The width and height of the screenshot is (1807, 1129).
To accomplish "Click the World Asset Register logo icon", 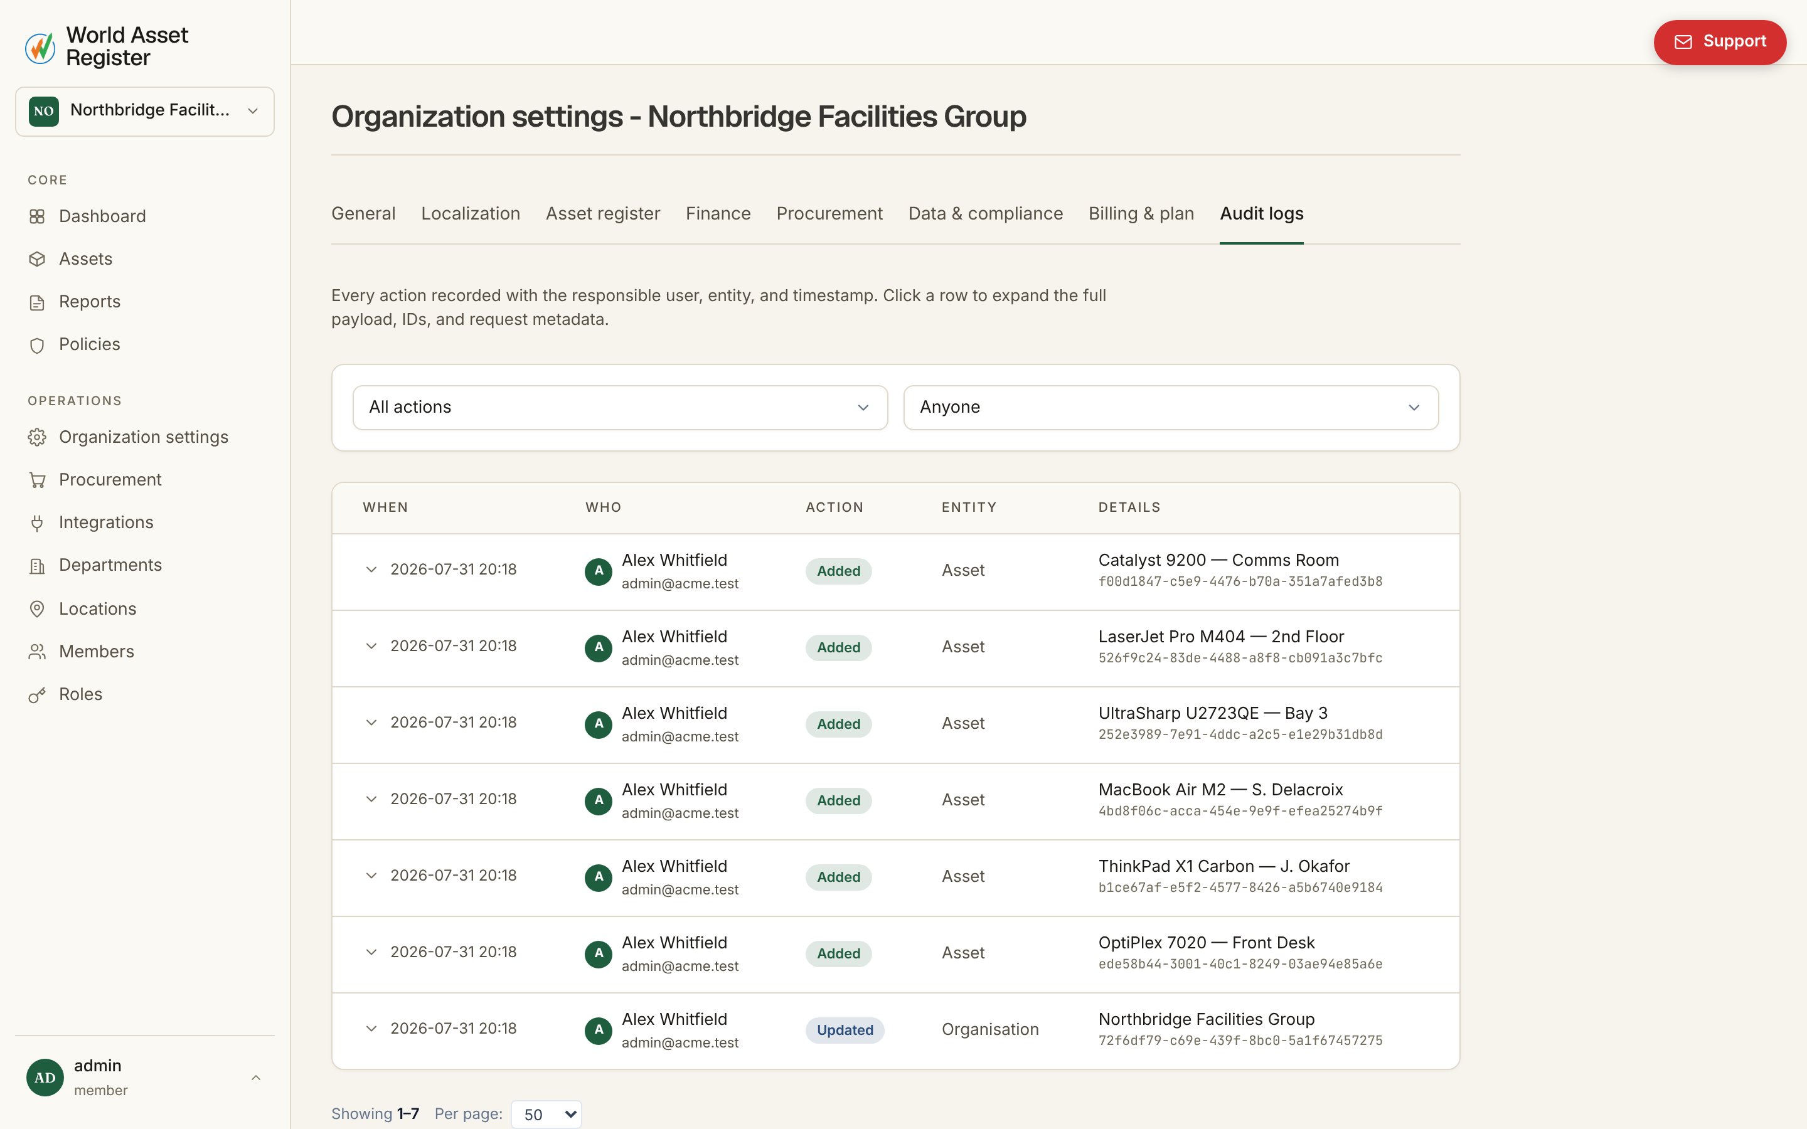I will 40,47.
